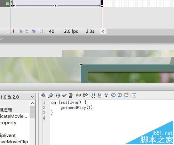Image resolution: width=174 pixels, height=145 pixels.
Task: Click the Auto format icon
Action: 71,96
